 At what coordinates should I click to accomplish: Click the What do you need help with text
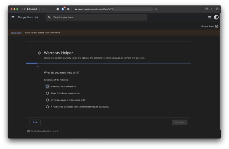coord(62,73)
